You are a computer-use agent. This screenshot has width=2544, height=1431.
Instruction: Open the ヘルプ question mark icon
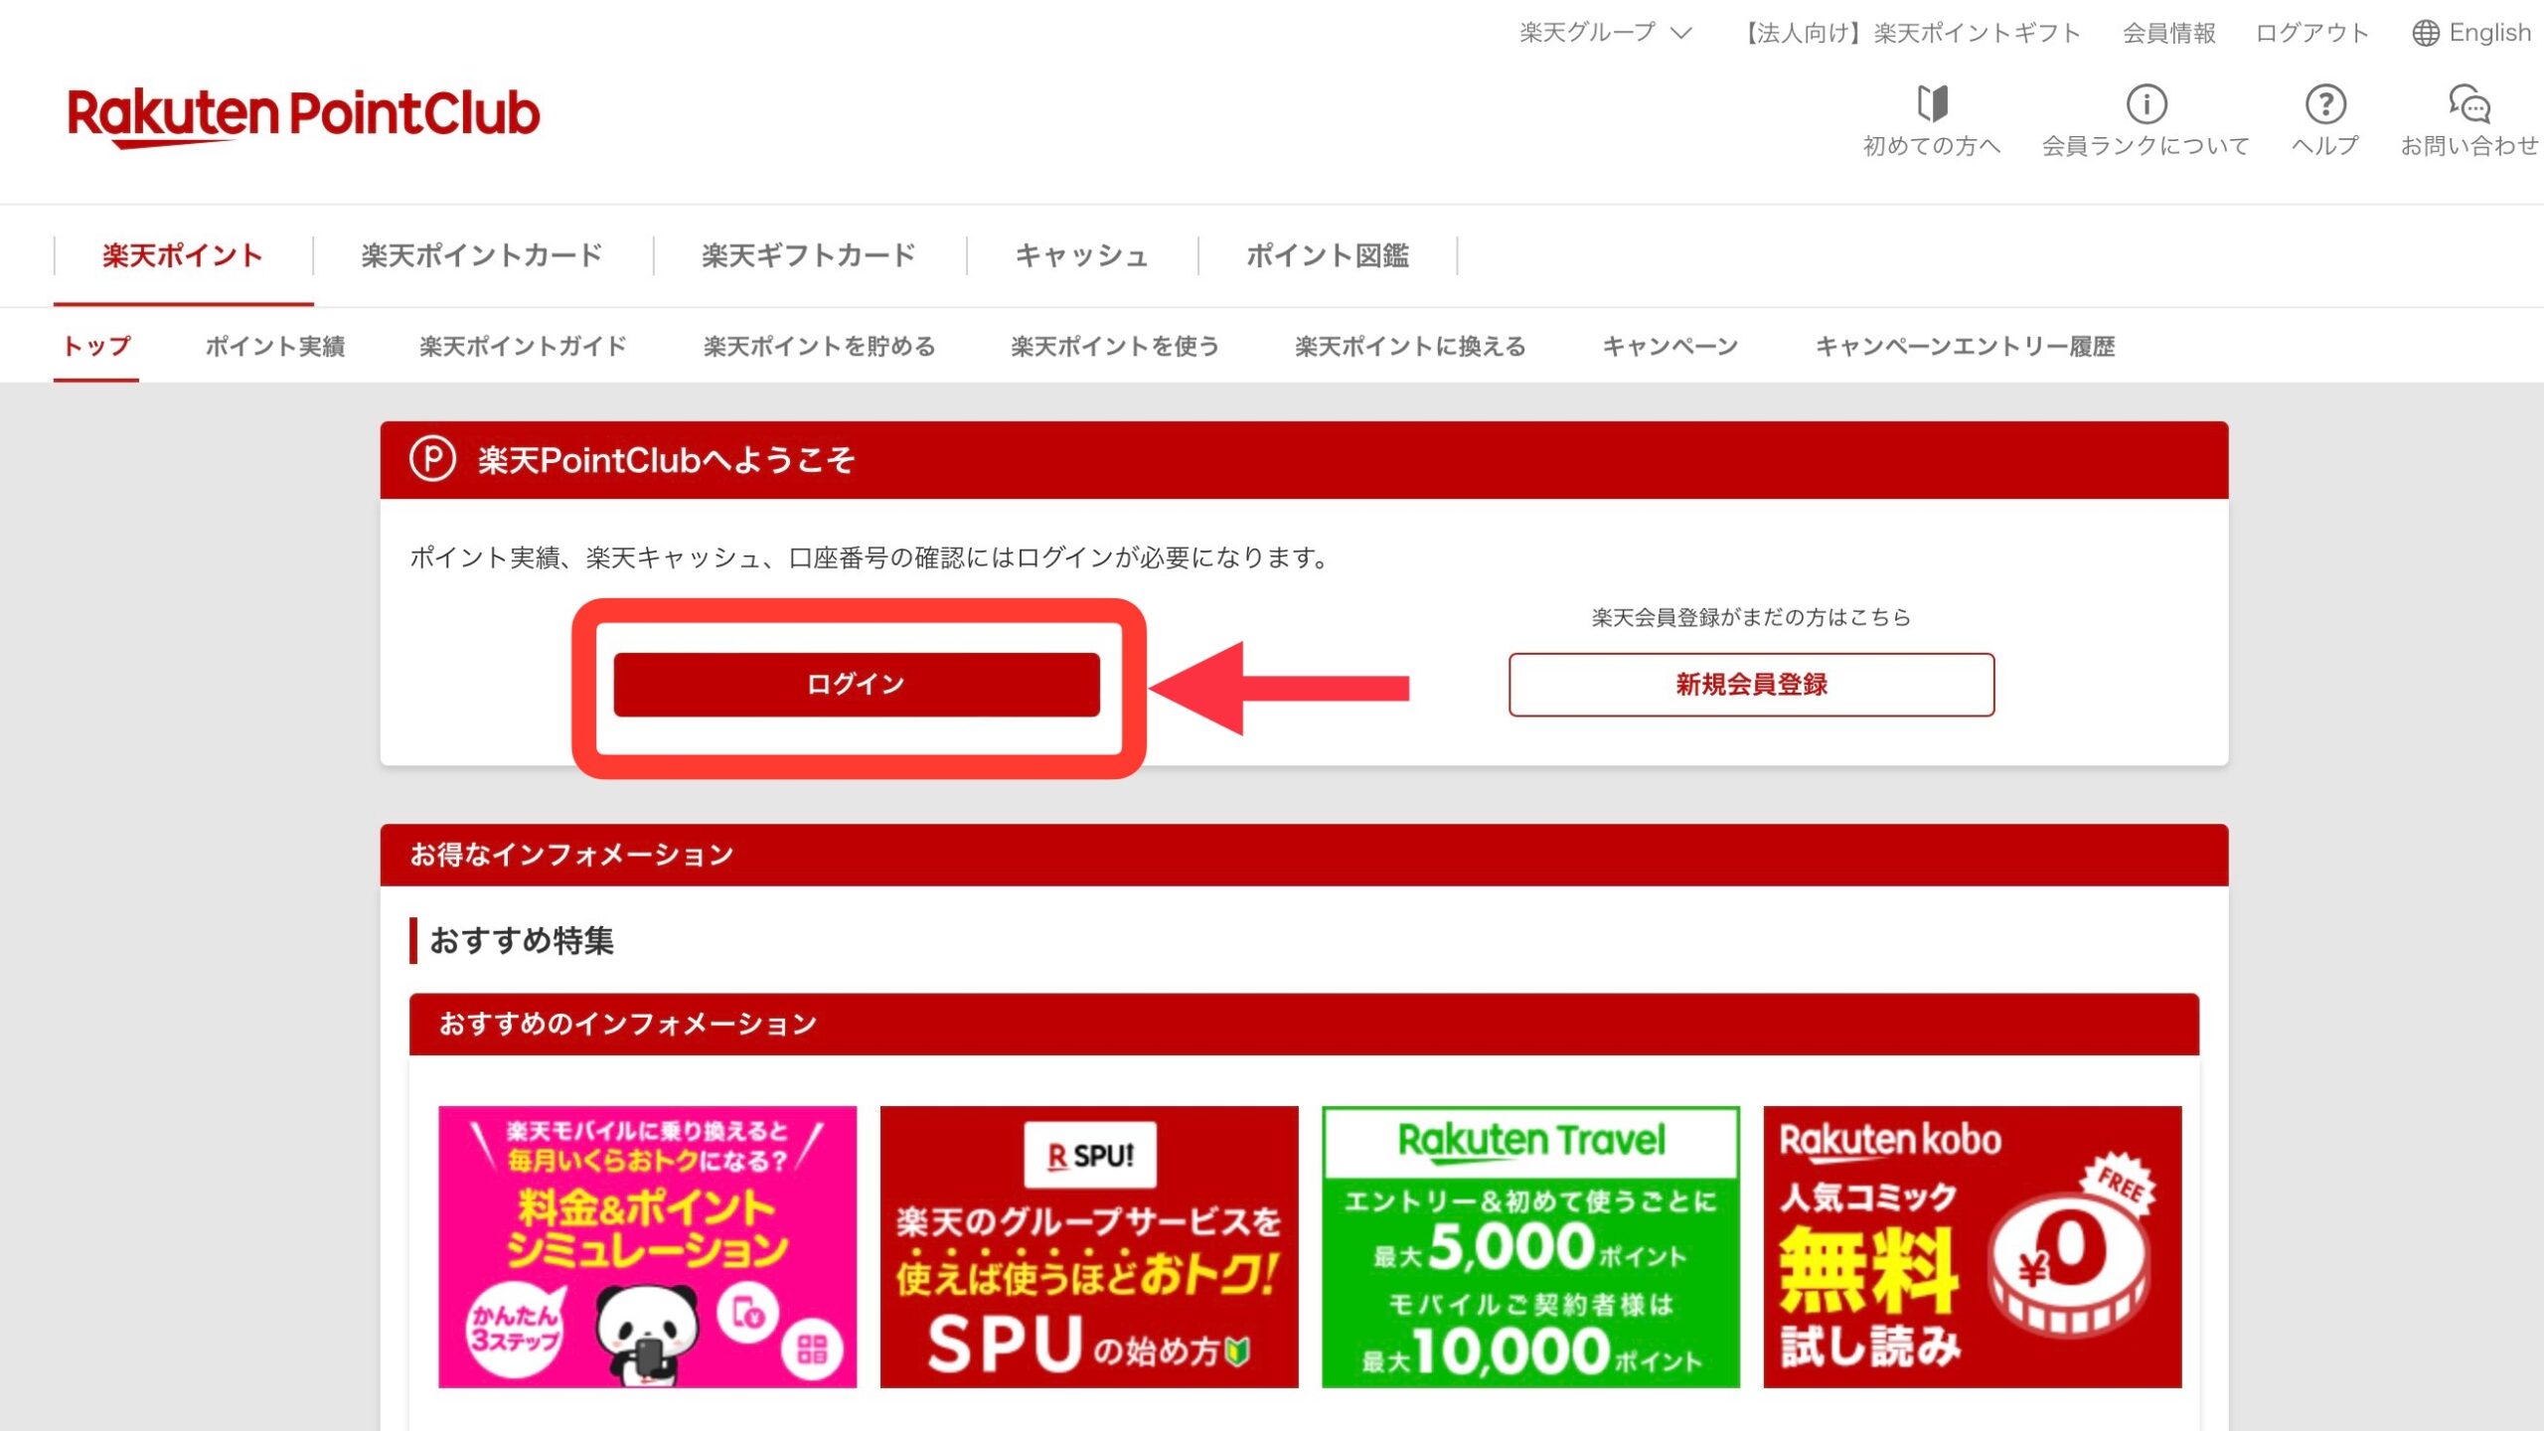(2325, 104)
